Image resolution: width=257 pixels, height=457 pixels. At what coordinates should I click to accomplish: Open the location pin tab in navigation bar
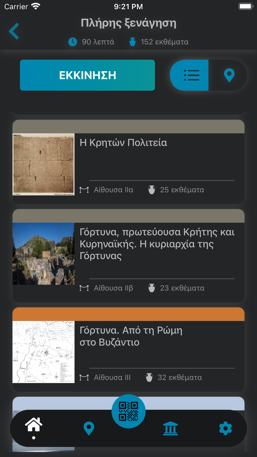89,428
